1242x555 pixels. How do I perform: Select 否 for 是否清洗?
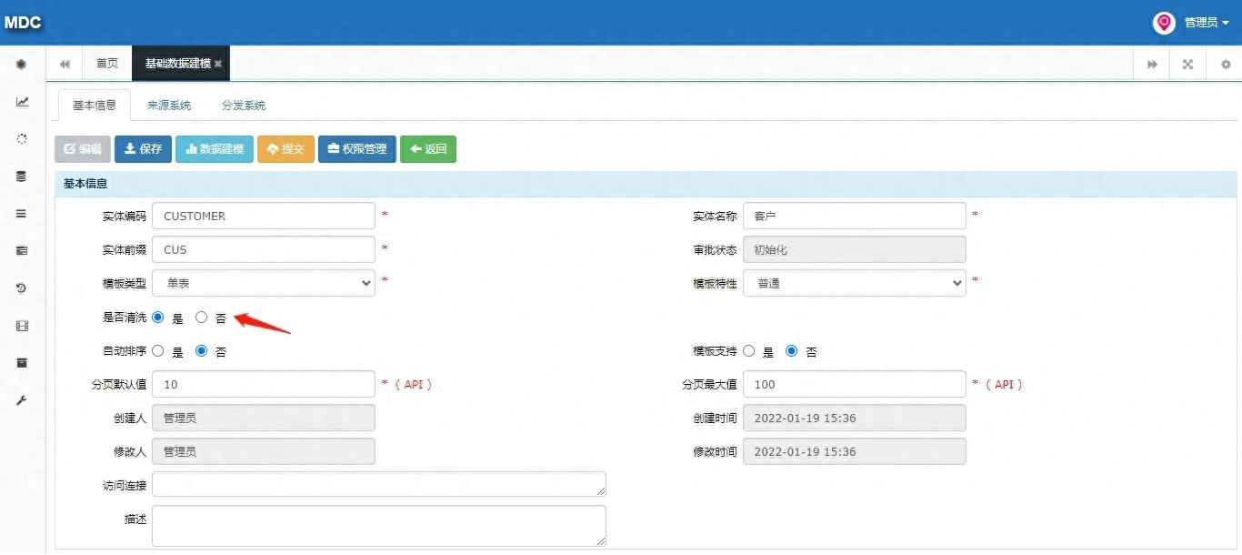click(202, 318)
